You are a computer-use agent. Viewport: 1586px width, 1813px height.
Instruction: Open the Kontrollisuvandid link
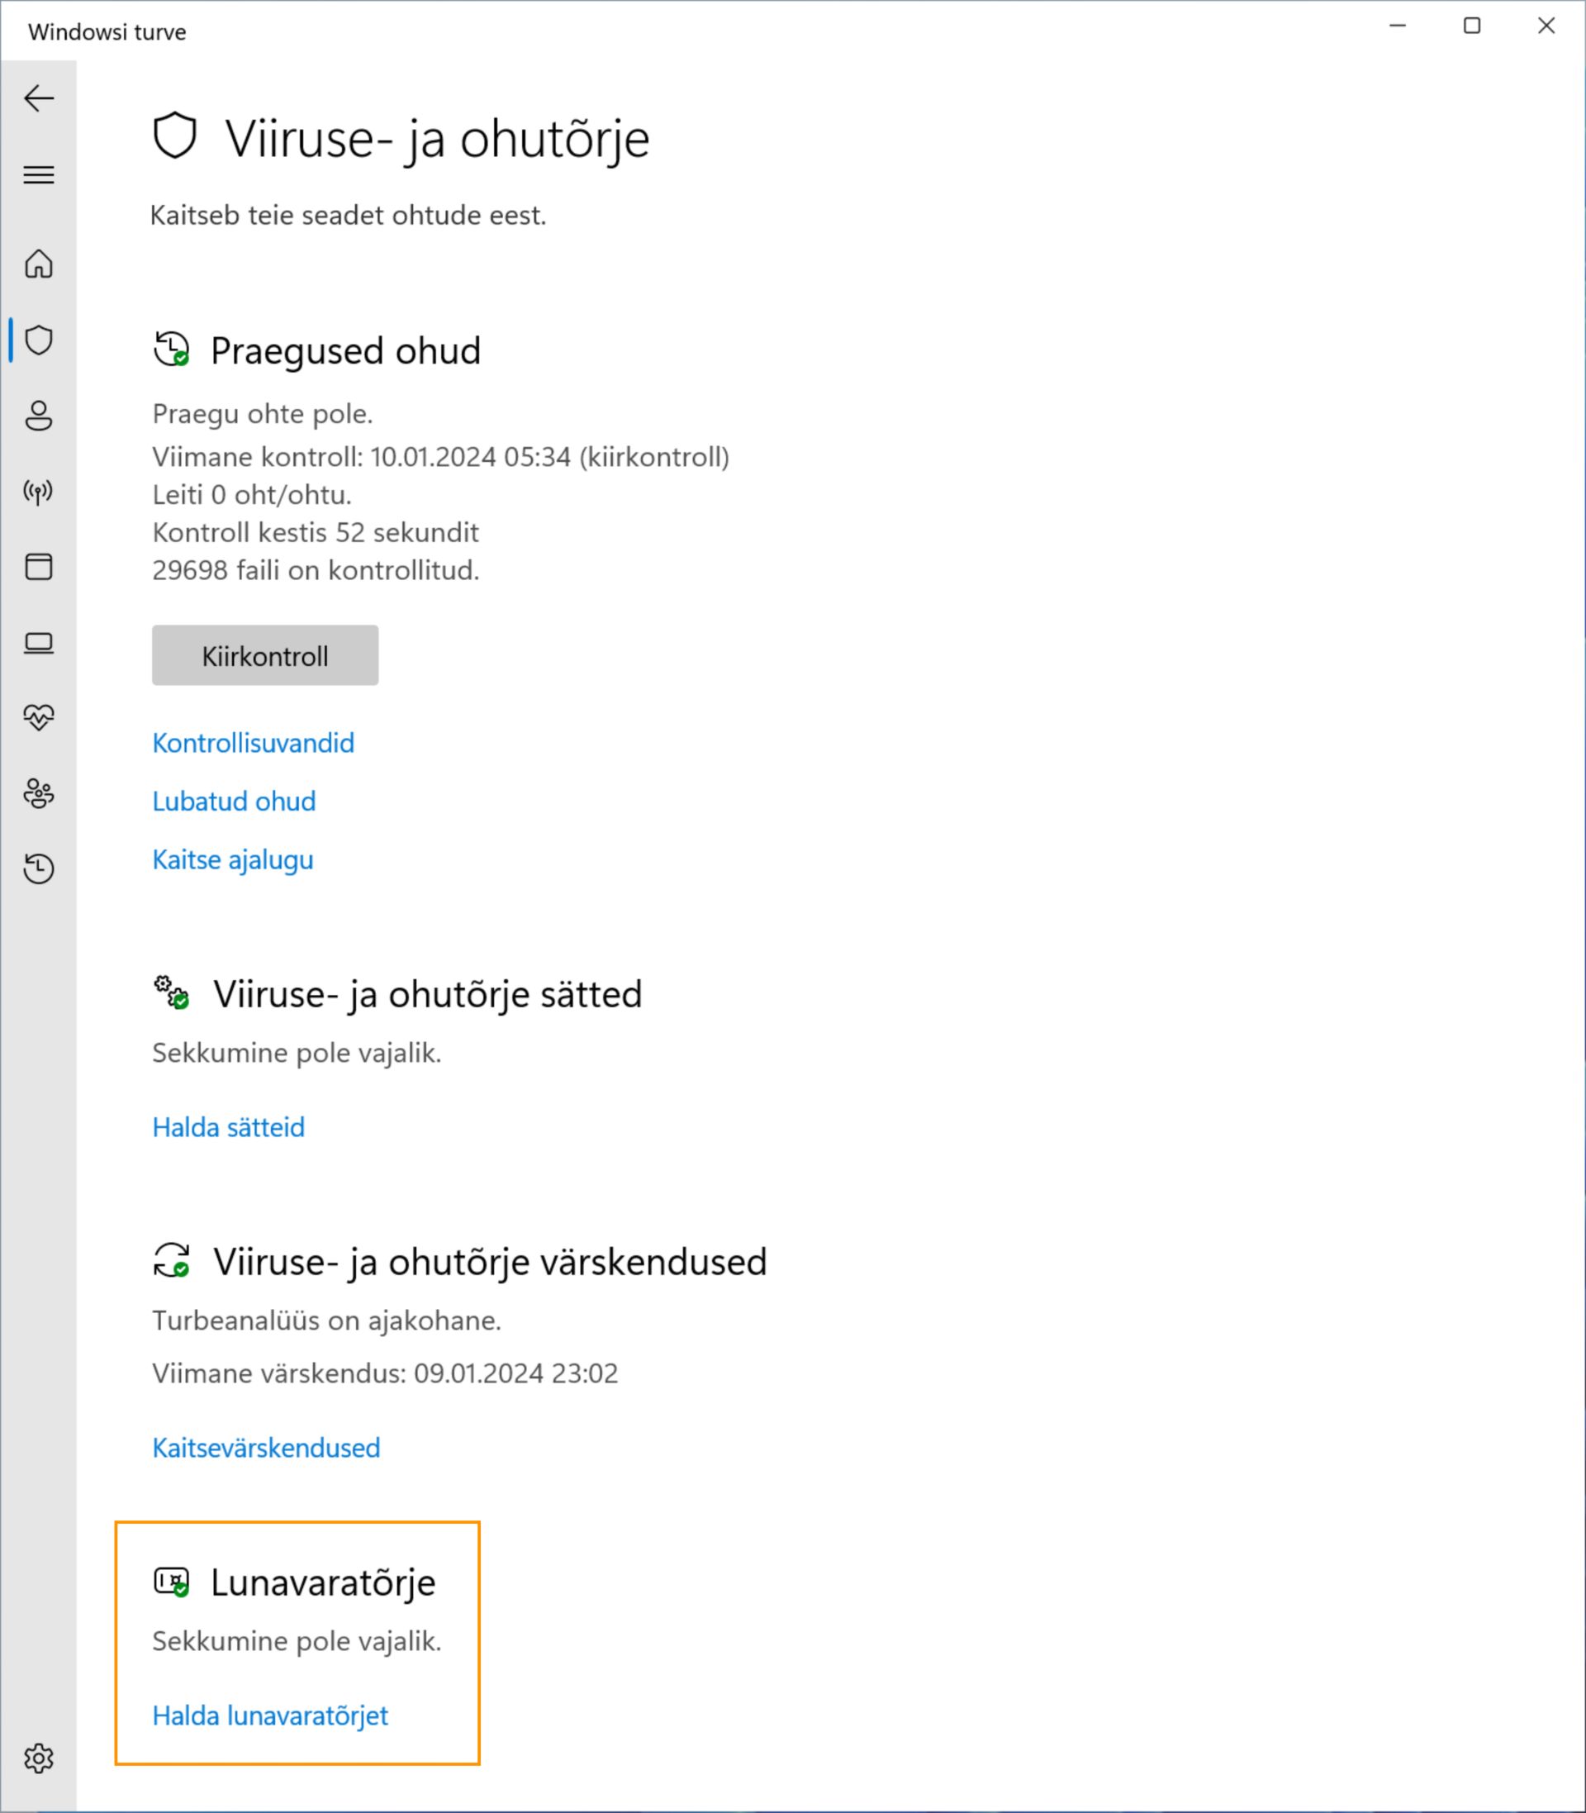253,743
